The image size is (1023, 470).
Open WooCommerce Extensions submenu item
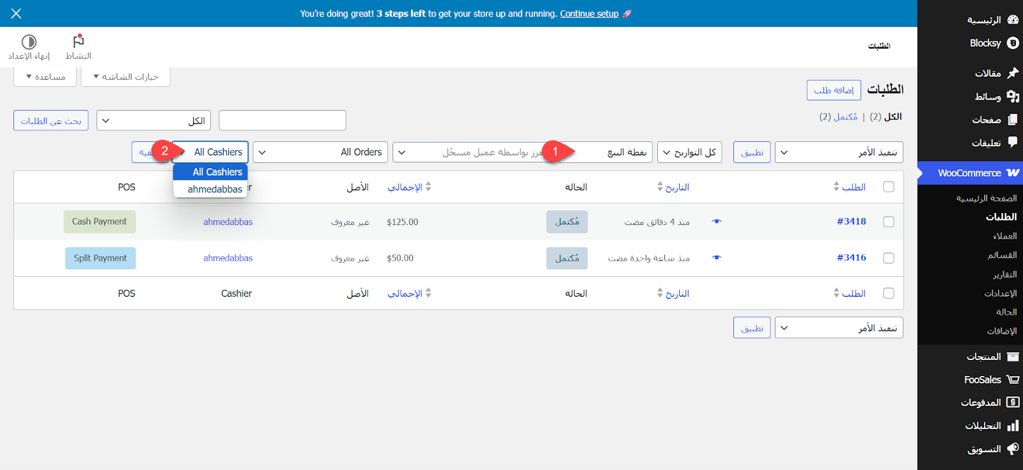[1002, 331]
